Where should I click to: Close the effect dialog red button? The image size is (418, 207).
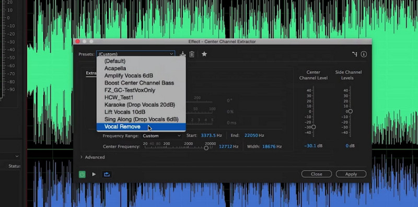click(x=77, y=41)
